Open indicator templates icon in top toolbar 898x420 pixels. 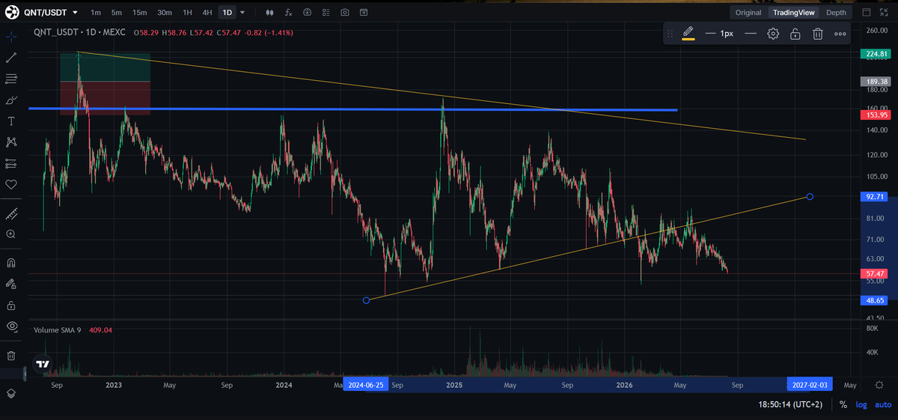click(307, 12)
